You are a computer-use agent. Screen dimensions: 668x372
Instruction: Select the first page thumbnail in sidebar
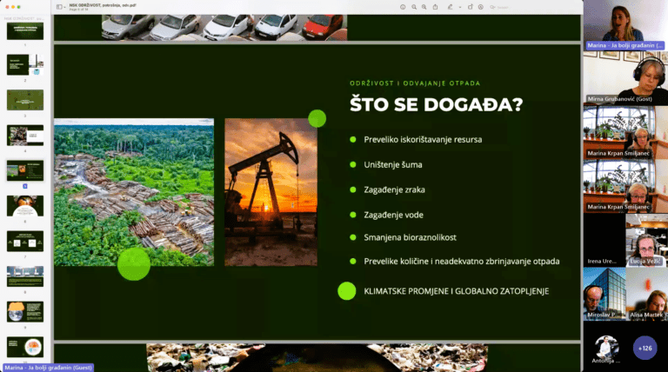(25, 31)
